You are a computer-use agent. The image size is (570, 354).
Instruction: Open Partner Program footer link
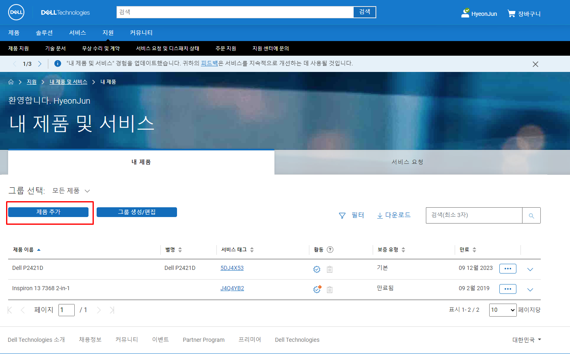coord(204,340)
